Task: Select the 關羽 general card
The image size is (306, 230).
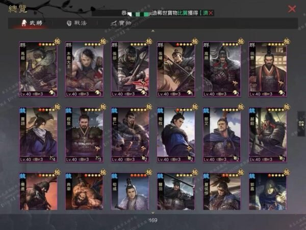Action: [176, 191]
